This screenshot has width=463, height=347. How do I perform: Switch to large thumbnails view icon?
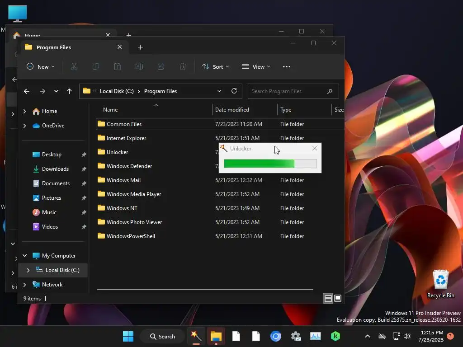click(338, 298)
